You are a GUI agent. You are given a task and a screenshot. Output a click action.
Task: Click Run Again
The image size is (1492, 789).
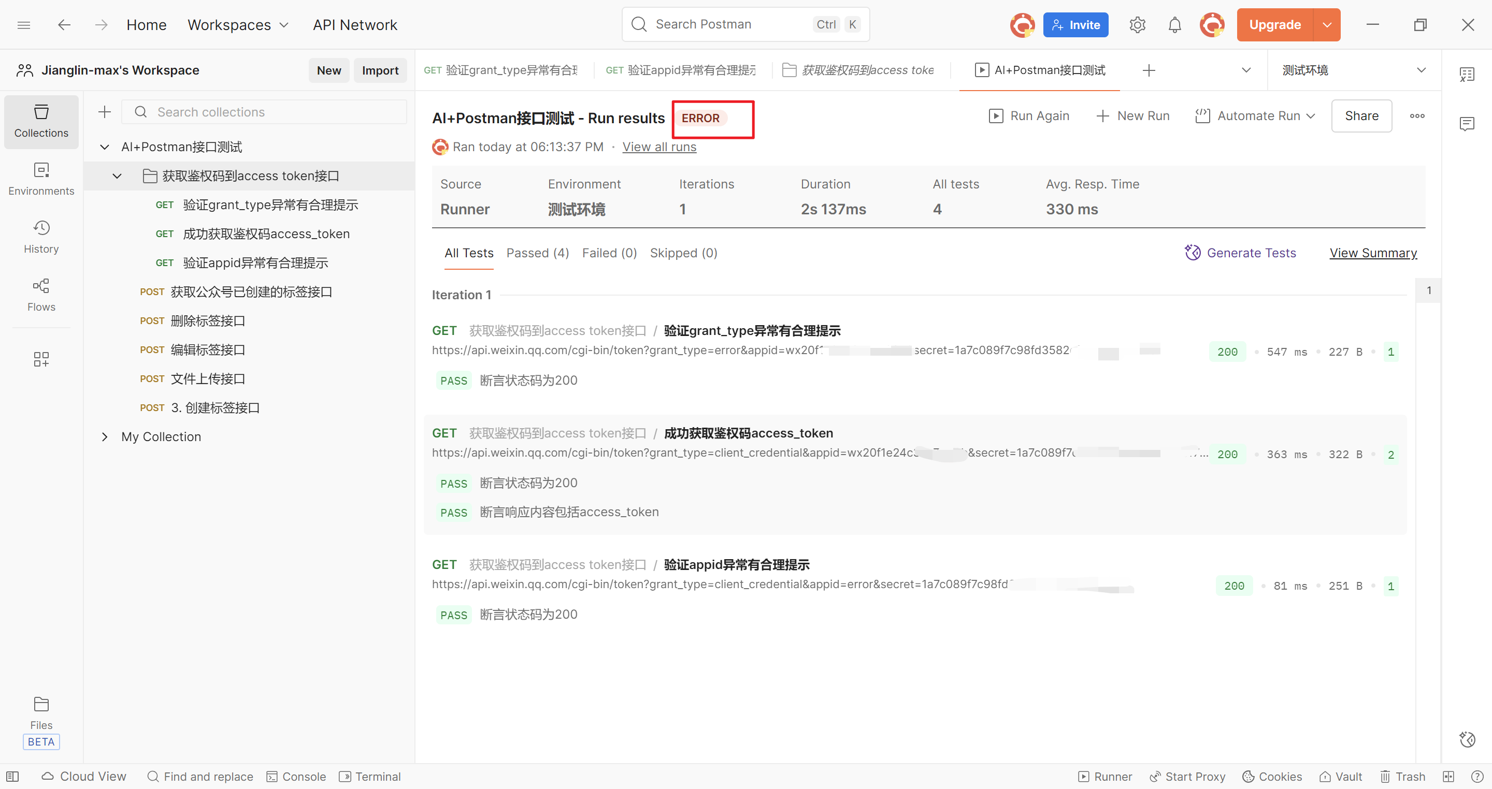(x=1029, y=116)
